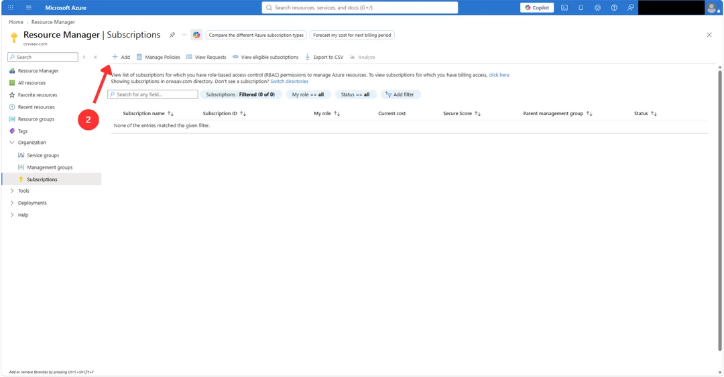Collapse the Organization section
Viewport: 724px width, 377px height.
(x=12, y=143)
